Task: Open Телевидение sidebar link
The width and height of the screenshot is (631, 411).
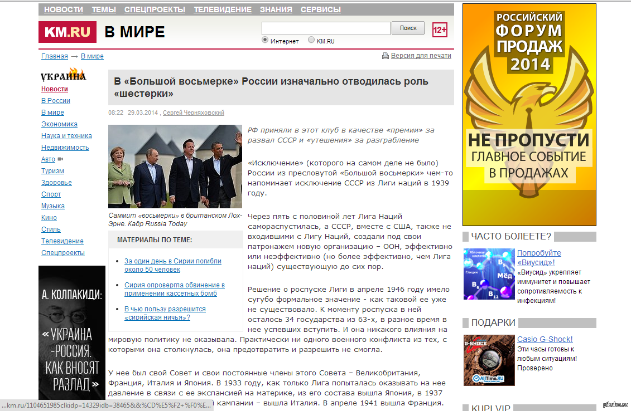Action: coord(62,241)
